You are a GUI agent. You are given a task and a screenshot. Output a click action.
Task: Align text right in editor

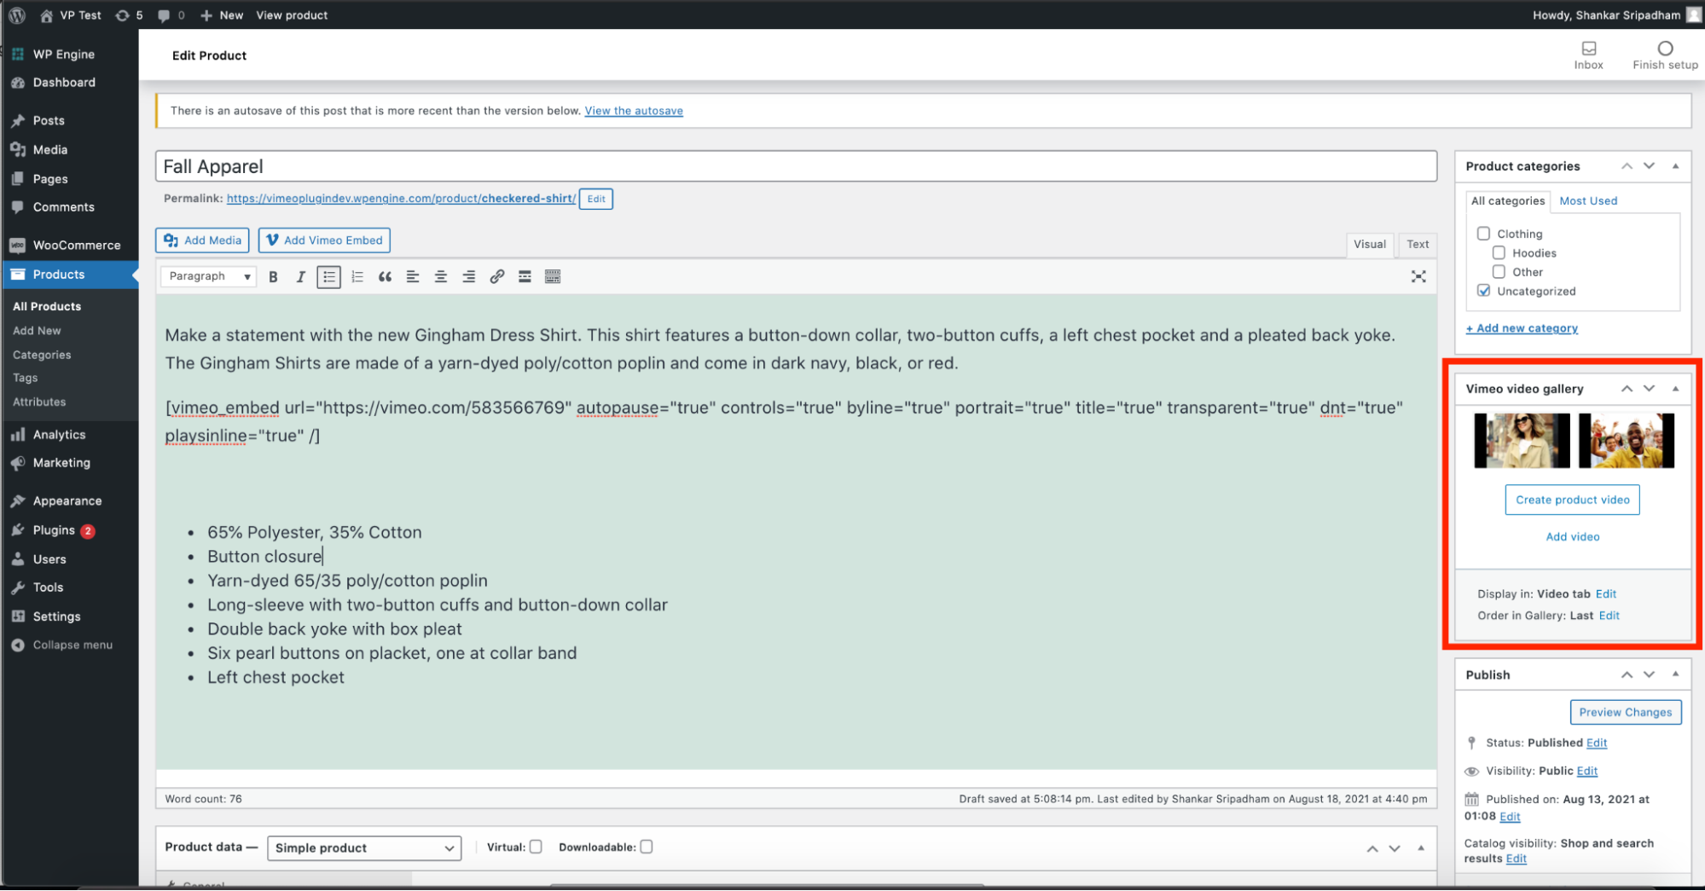tap(469, 277)
